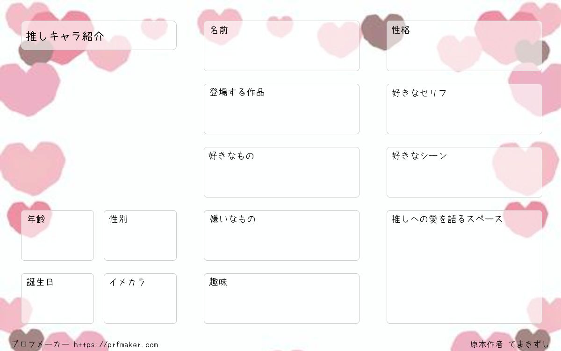Click the 年齢 age field box
561x351 pixels.
click(x=58, y=235)
